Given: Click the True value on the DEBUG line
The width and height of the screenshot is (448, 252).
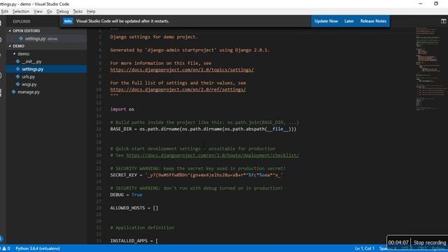Looking at the screenshot, I should click(137, 195).
